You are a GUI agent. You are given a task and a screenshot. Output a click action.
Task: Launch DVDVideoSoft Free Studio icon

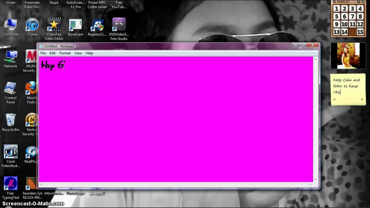119,29
